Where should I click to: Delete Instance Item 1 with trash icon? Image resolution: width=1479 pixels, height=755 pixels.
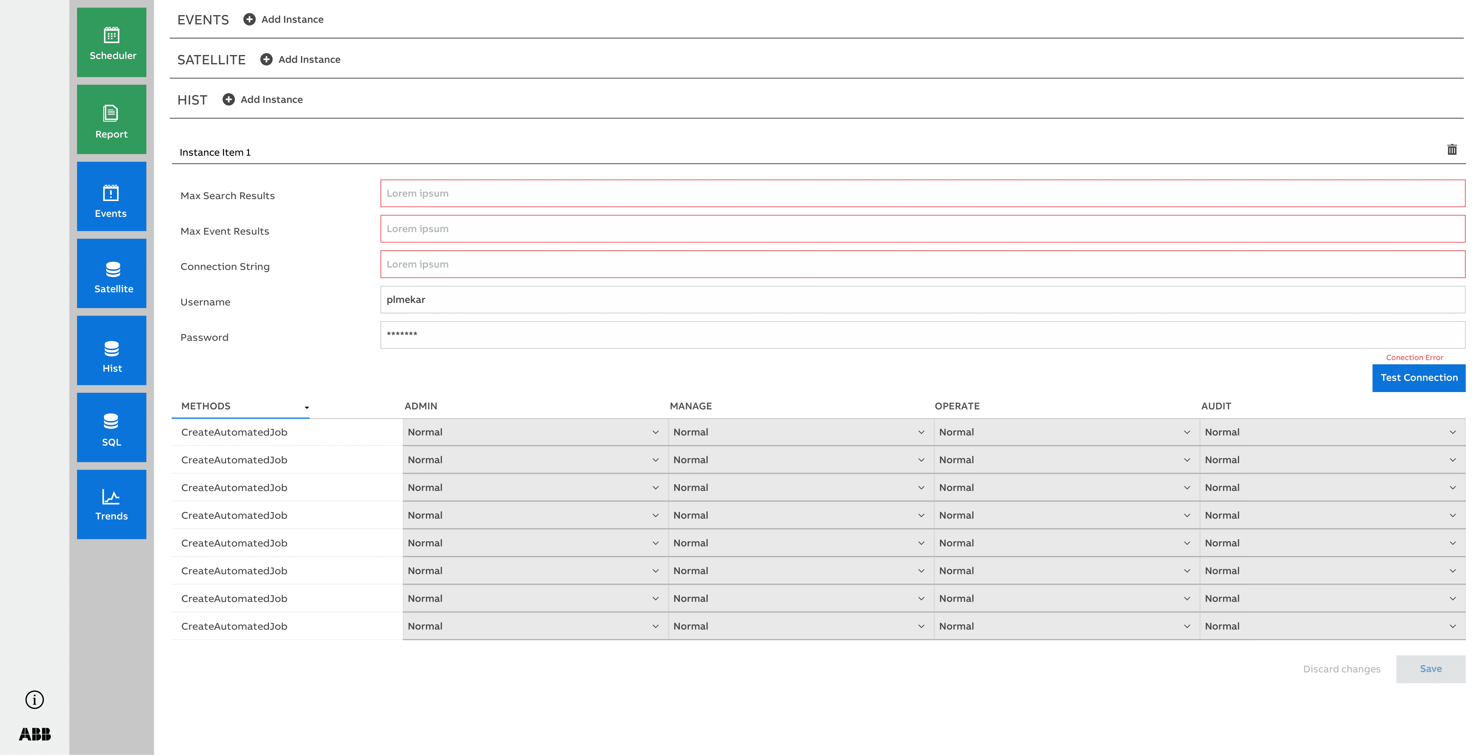[x=1452, y=150]
